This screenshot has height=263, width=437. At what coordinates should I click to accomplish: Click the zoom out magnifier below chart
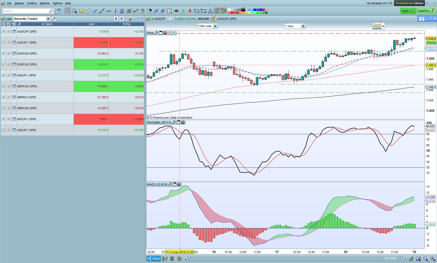click(426, 259)
